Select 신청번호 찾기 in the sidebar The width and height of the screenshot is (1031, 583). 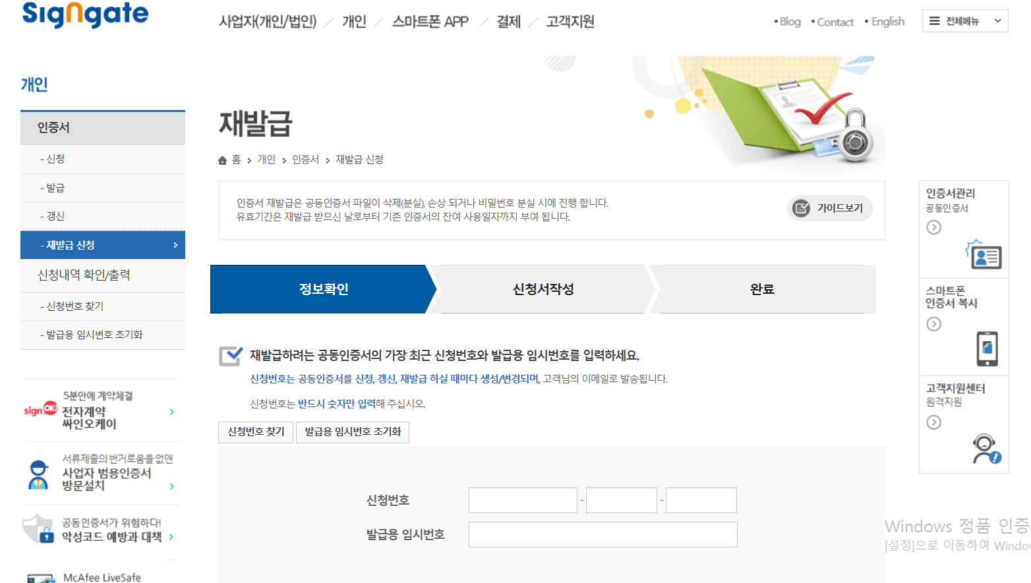(x=103, y=306)
